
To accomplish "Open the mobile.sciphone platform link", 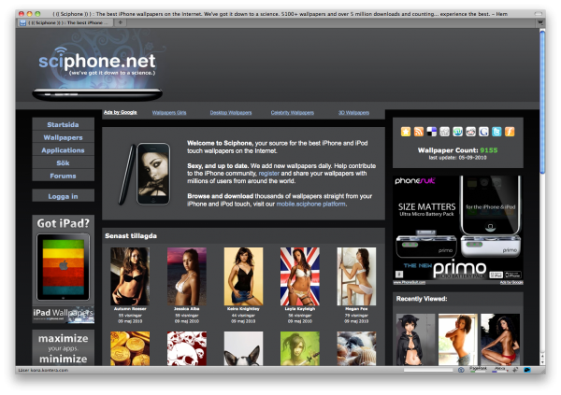I will [x=311, y=204].
